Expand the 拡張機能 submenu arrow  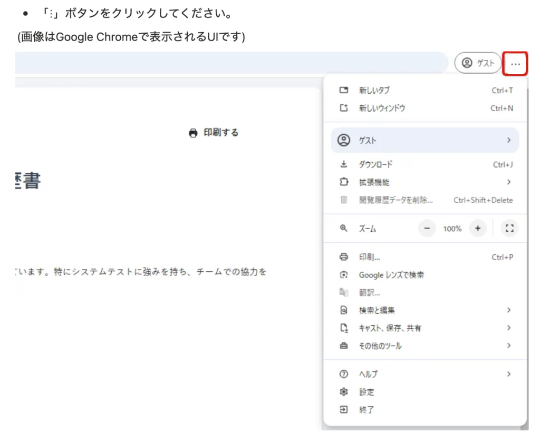coord(508,182)
